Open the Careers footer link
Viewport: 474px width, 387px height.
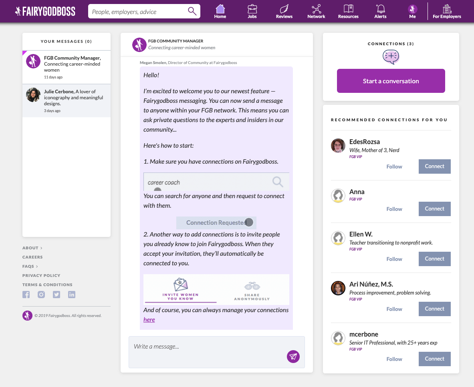coord(32,257)
